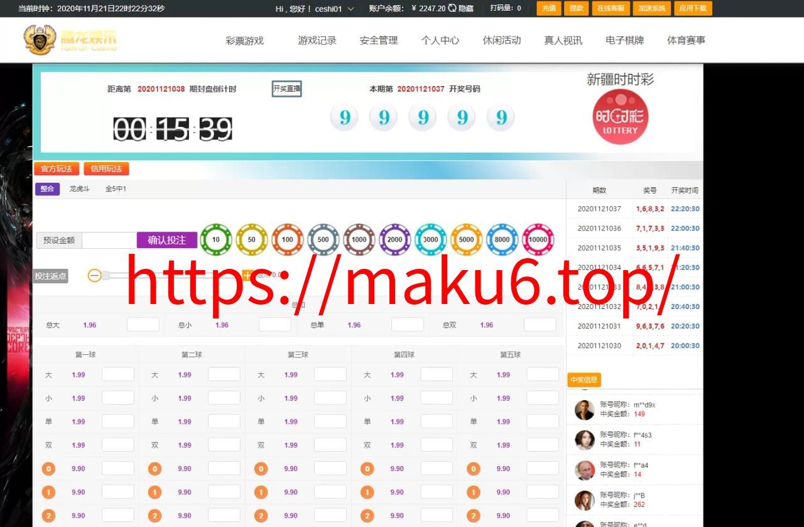Viewport: 804px width, 527px height.
Task: Click the 10 betting chip
Action: pyautogui.click(x=216, y=239)
